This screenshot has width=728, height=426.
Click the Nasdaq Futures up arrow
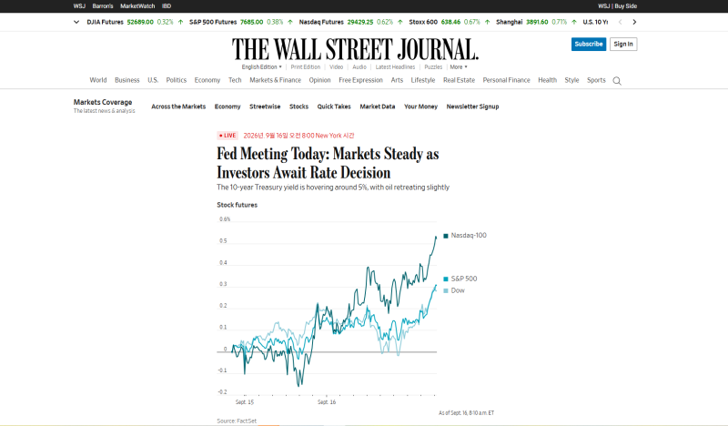coord(400,22)
